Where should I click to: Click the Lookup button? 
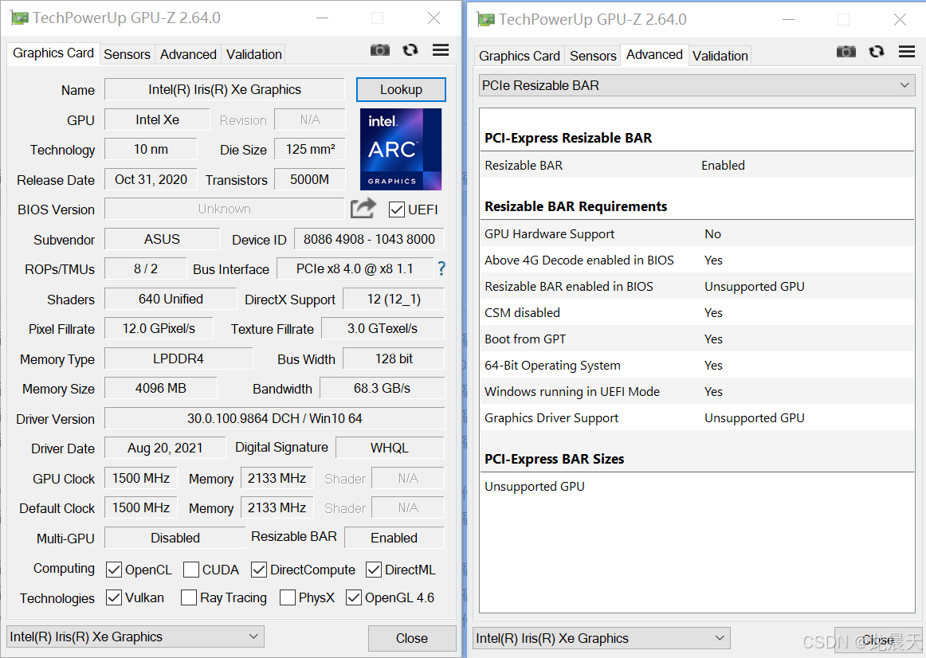(401, 90)
